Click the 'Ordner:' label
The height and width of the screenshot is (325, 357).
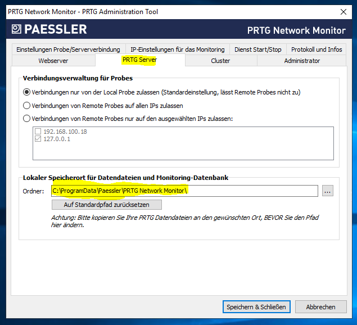pyautogui.click(x=33, y=191)
